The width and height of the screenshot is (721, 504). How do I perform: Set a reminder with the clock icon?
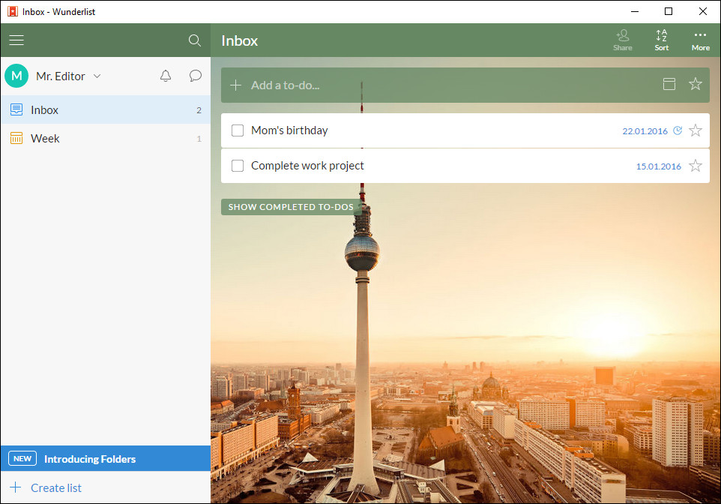[678, 130]
